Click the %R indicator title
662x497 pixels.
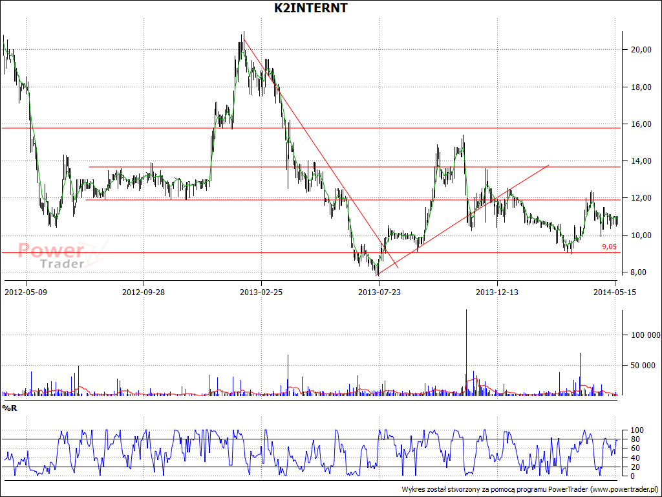[9, 408]
